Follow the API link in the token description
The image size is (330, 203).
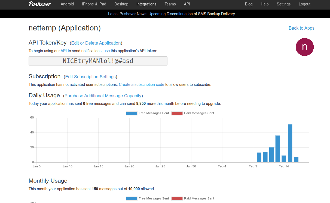click(64, 51)
